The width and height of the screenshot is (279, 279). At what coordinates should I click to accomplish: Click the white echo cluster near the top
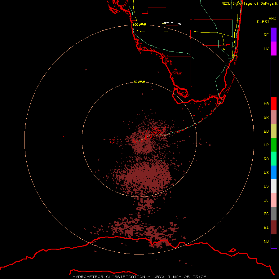(x=172, y=23)
